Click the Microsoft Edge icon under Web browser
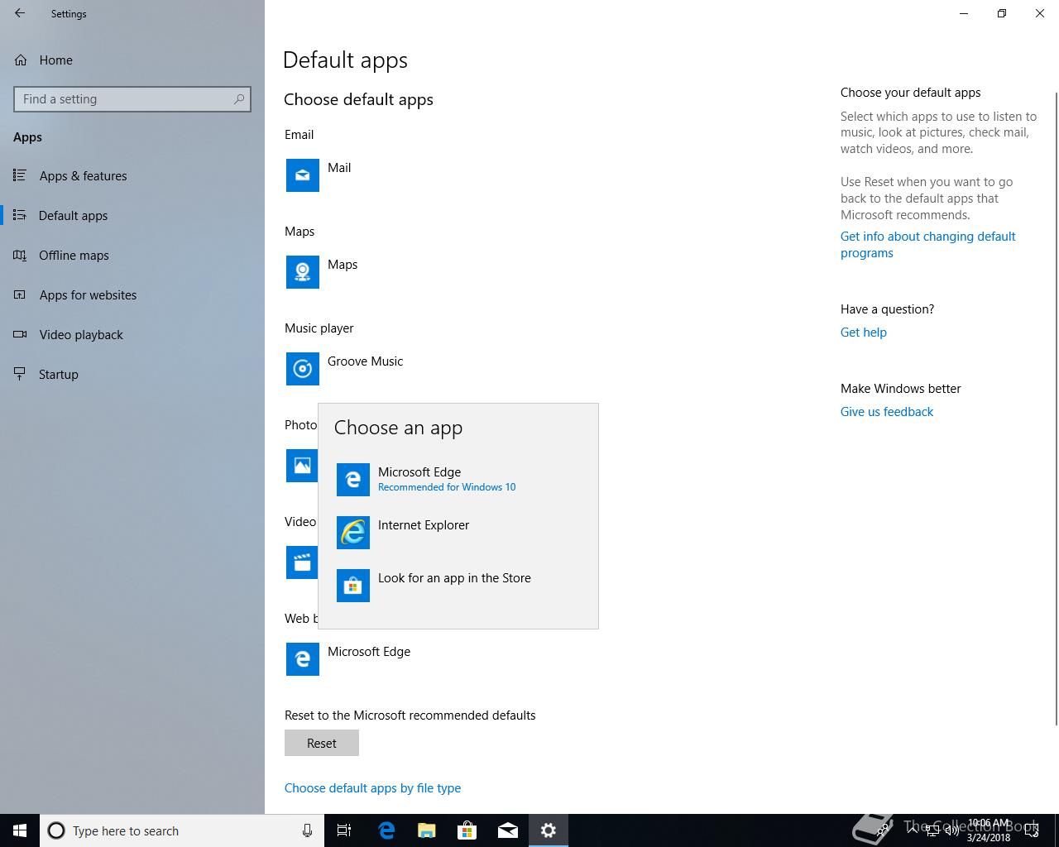Image resolution: width=1059 pixels, height=847 pixels. [303, 659]
